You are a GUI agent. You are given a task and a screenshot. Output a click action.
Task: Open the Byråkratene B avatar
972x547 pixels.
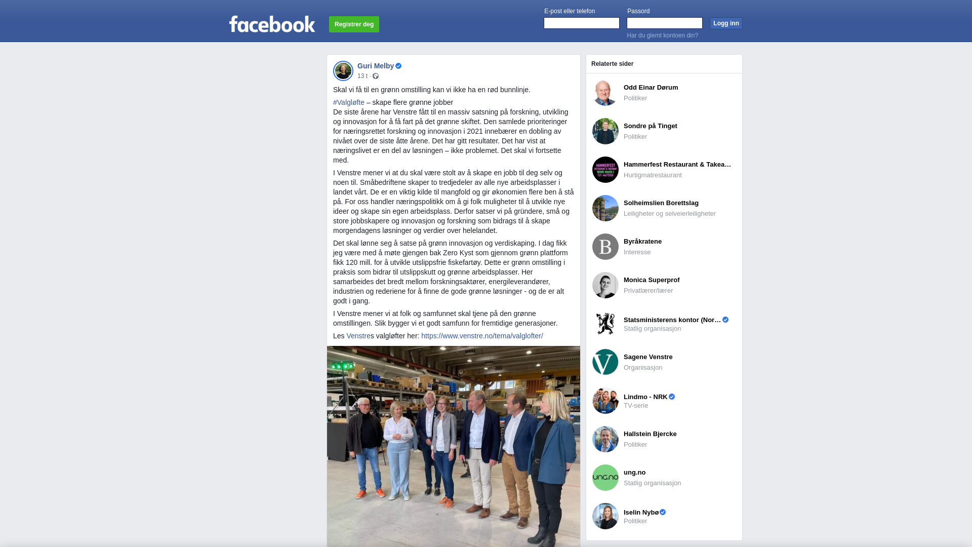(605, 247)
